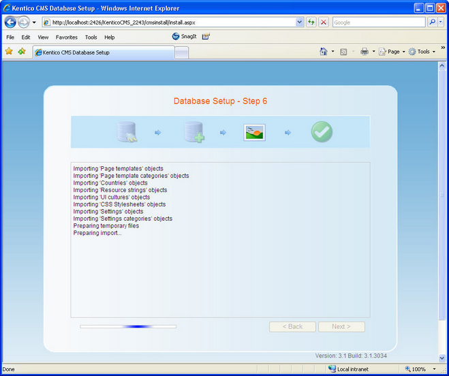Viewport: 449px width, 376px height.
Task: Expand the Print options dropdown arrow
Action: tap(373, 52)
